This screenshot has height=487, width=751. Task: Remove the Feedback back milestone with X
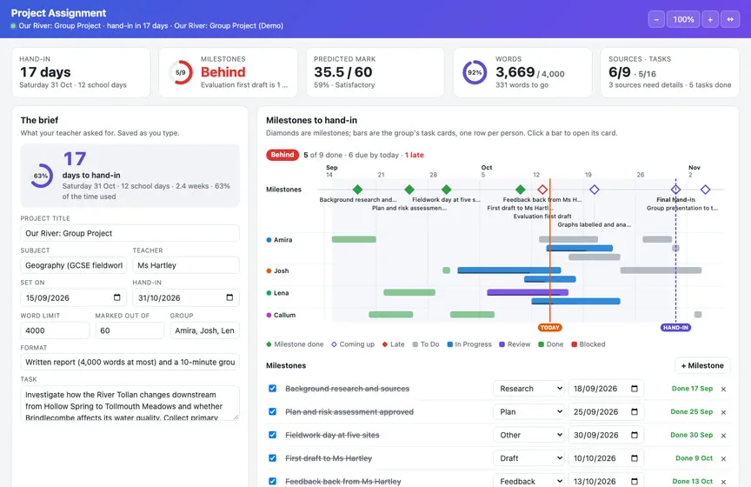click(x=724, y=482)
